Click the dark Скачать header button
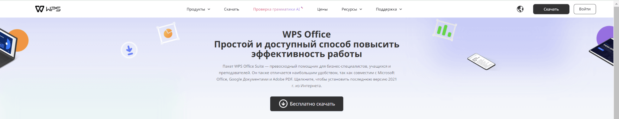619x119 pixels. click(x=551, y=9)
